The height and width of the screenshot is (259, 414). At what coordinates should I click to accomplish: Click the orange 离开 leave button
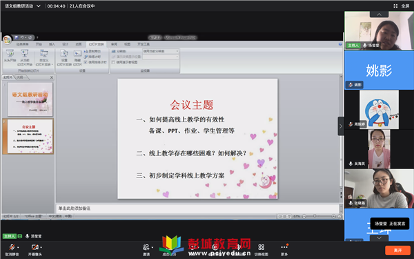(397, 250)
